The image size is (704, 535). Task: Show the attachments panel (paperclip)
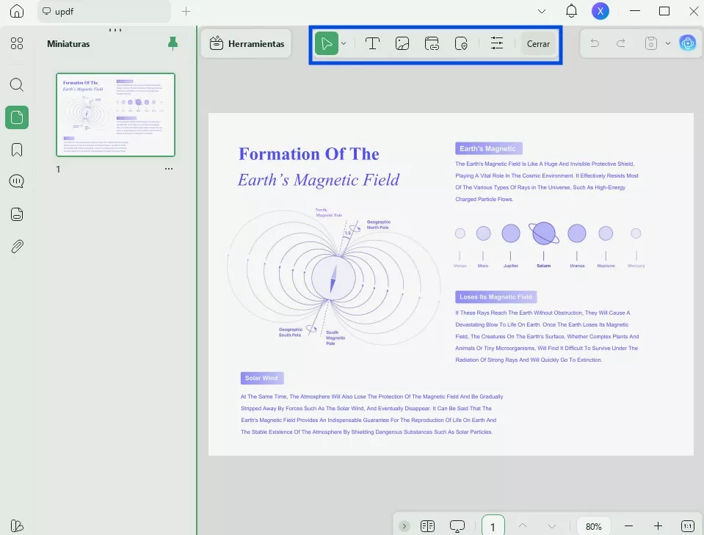tap(17, 247)
